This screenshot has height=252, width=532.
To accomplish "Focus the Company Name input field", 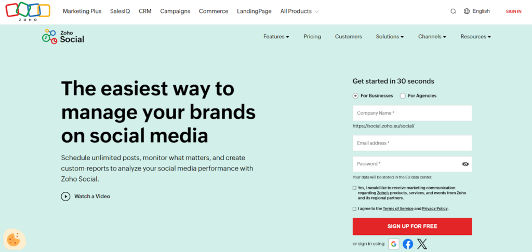I will pos(412,113).
